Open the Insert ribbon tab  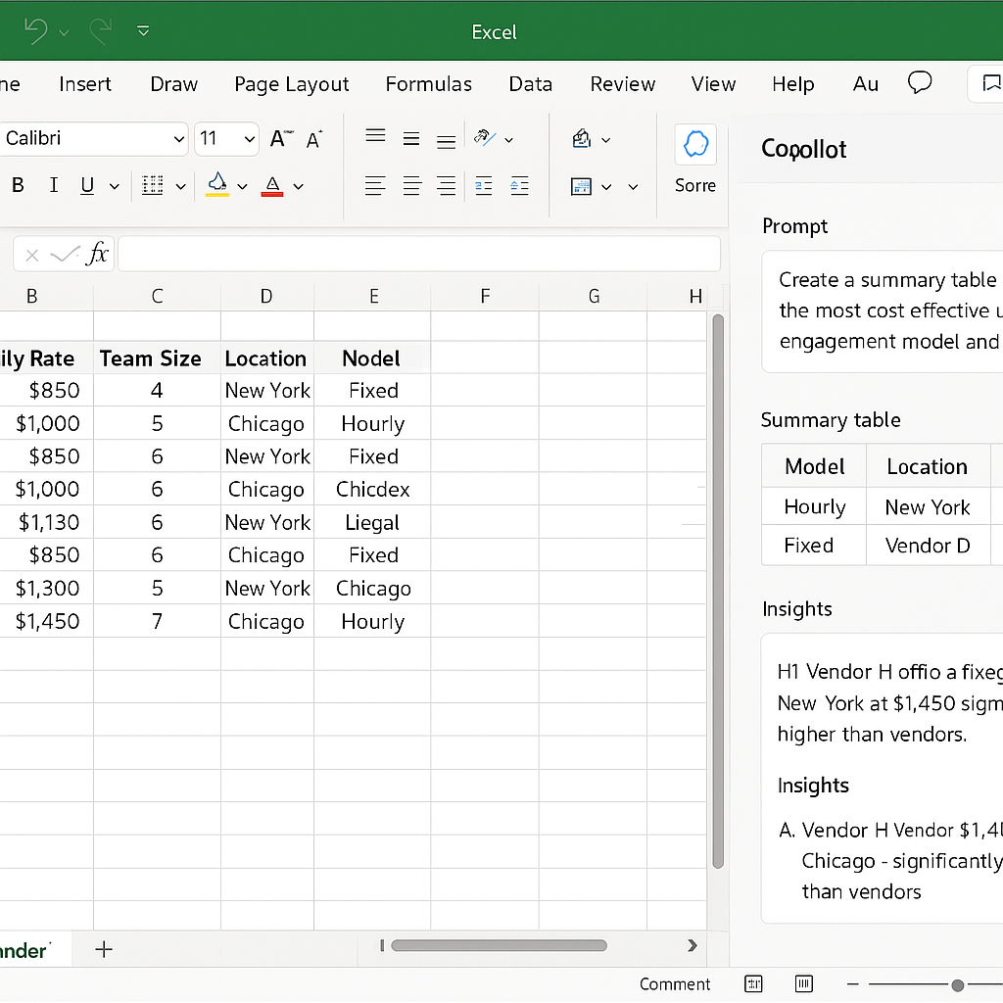pyautogui.click(x=85, y=84)
